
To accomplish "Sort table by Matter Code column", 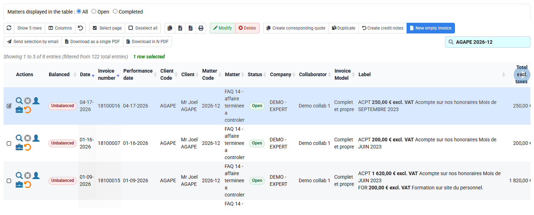I will [212, 74].
